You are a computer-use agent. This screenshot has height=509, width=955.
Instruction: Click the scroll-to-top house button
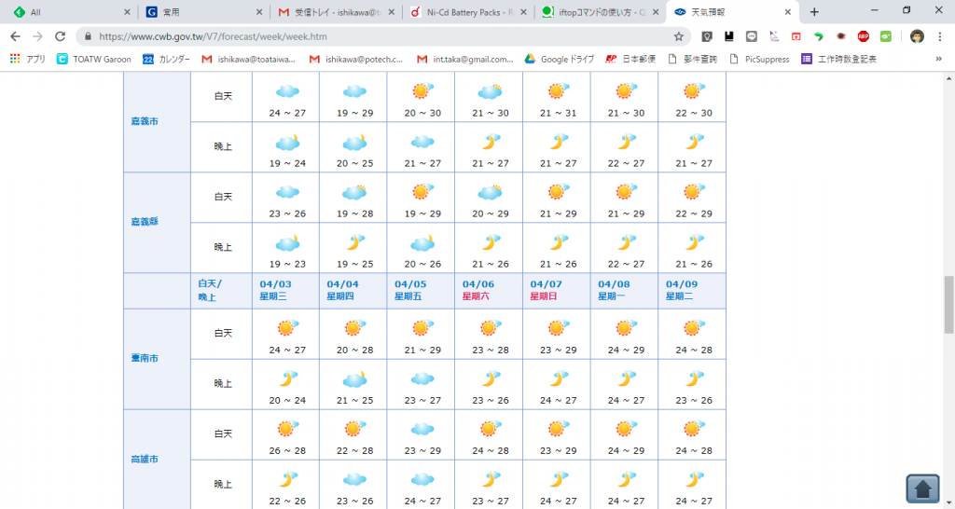click(x=922, y=488)
